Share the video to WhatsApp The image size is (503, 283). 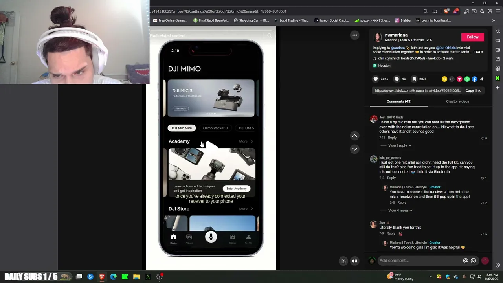pyautogui.click(x=467, y=79)
